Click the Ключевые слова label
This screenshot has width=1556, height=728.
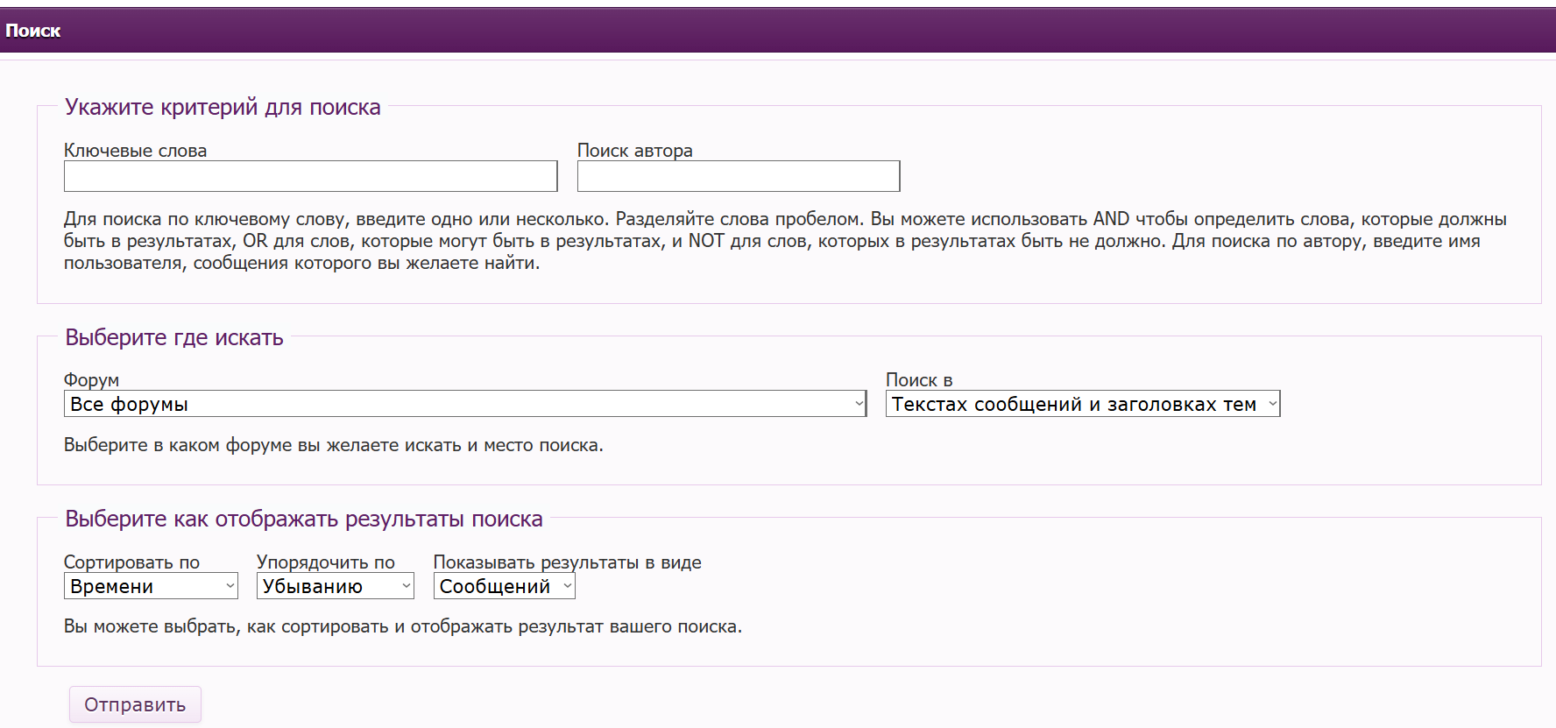coord(135,151)
